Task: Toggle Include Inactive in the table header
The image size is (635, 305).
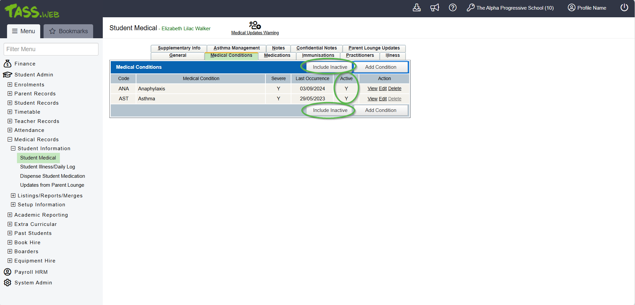Action: coord(330,67)
